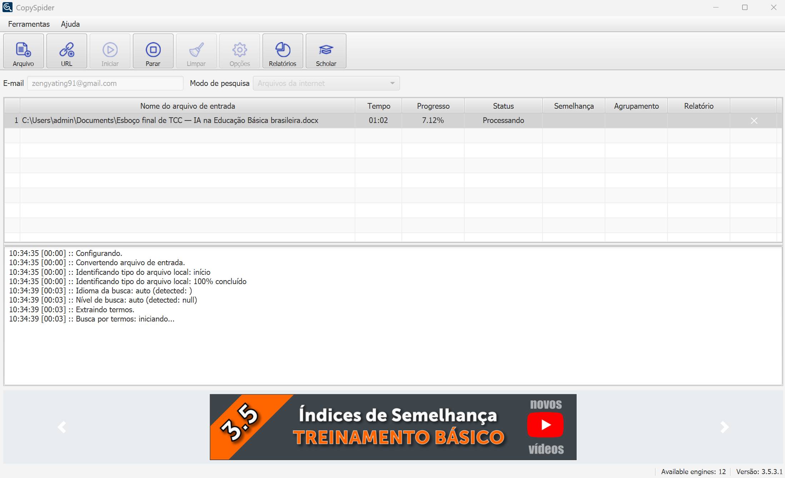Screen dimensions: 785x478
Task: Click the Relatório column header
Action: tap(699, 106)
